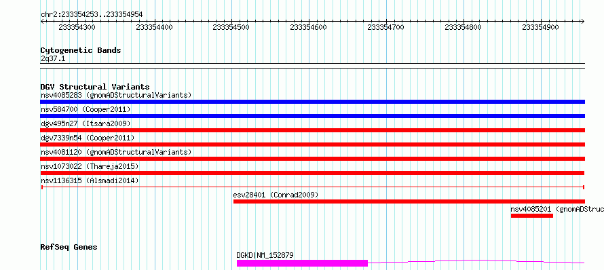Click the thin magenta DGKD intron line
604x270 pixels.
coord(476,261)
